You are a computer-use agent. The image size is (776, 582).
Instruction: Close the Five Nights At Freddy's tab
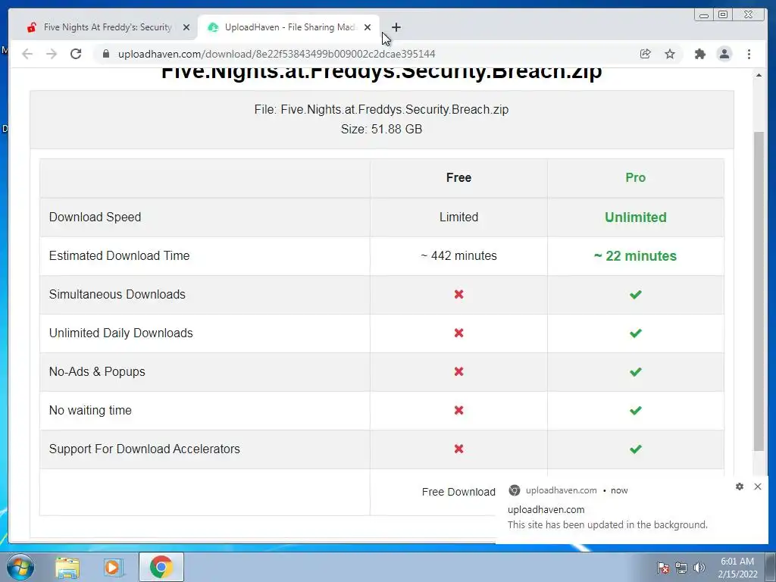click(x=186, y=27)
